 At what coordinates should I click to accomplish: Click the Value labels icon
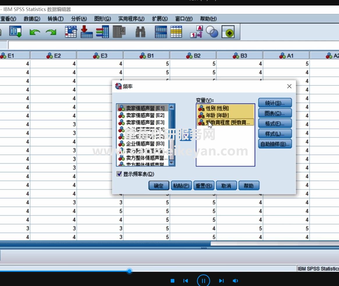point(196,32)
